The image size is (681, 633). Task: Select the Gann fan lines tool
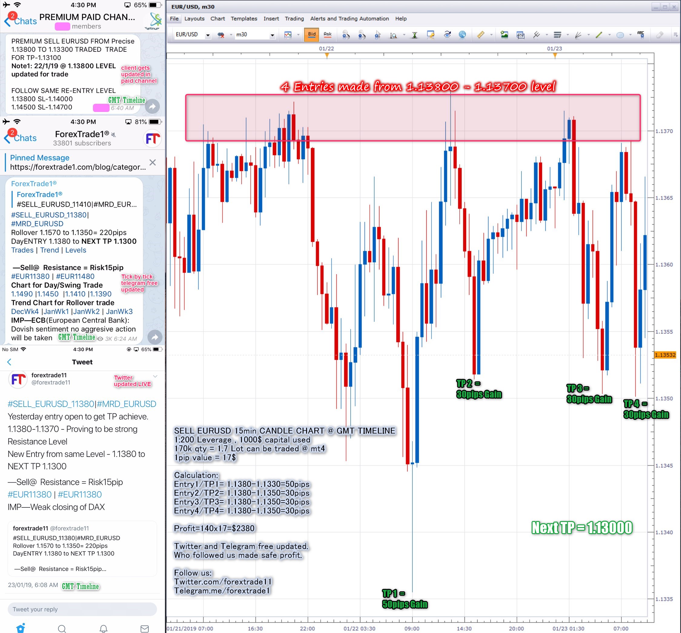click(x=578, y=34)
